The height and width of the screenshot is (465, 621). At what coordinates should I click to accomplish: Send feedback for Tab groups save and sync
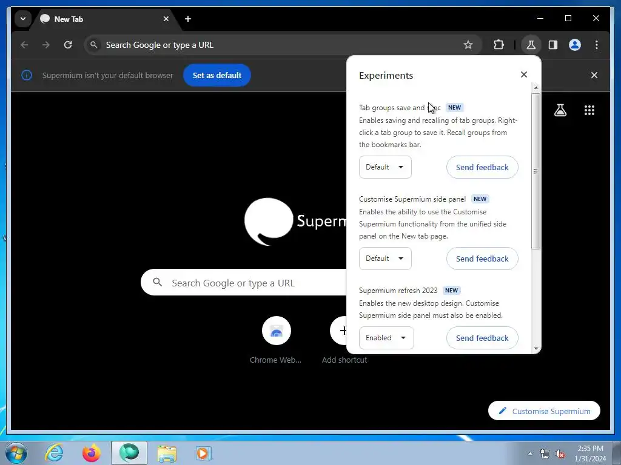[482, 167]
